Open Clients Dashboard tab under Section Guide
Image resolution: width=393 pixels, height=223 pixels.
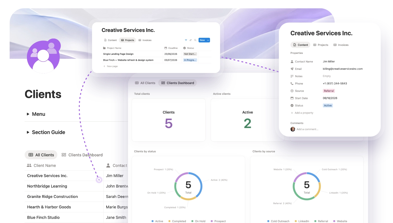[x=82, y=155]
